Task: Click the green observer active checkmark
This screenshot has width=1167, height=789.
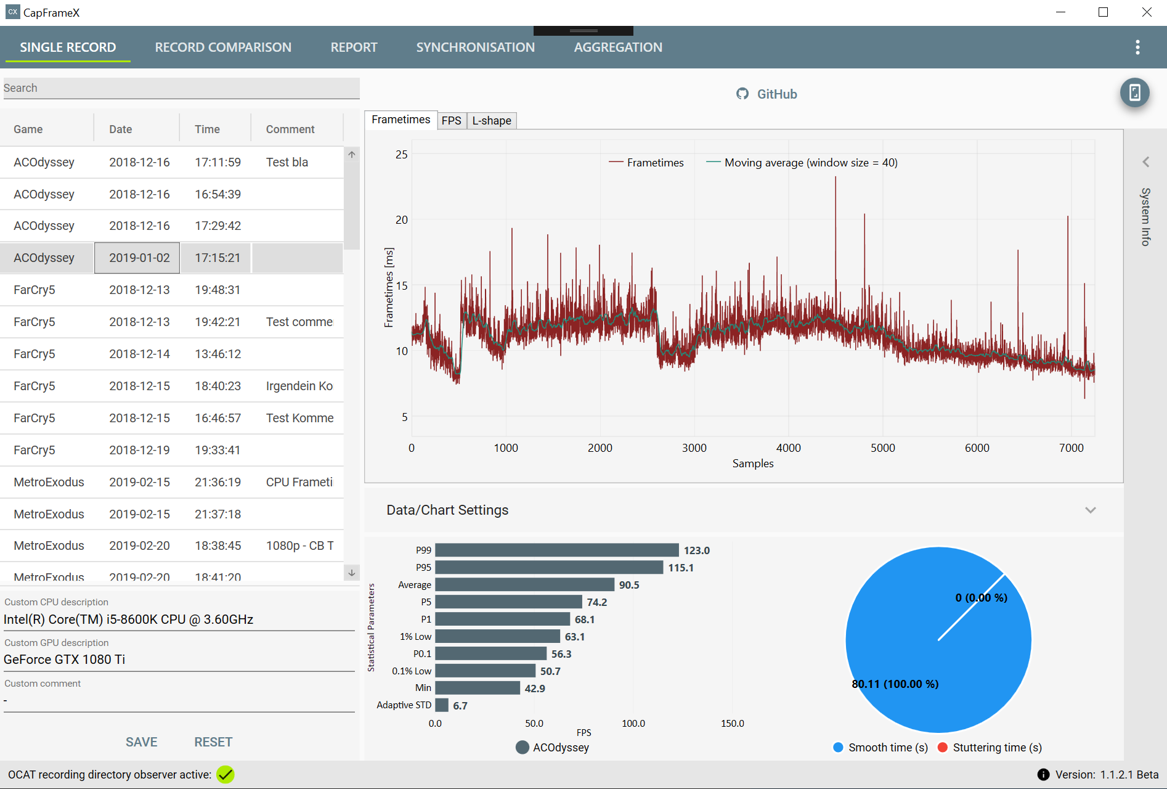Action: point(226,774)
